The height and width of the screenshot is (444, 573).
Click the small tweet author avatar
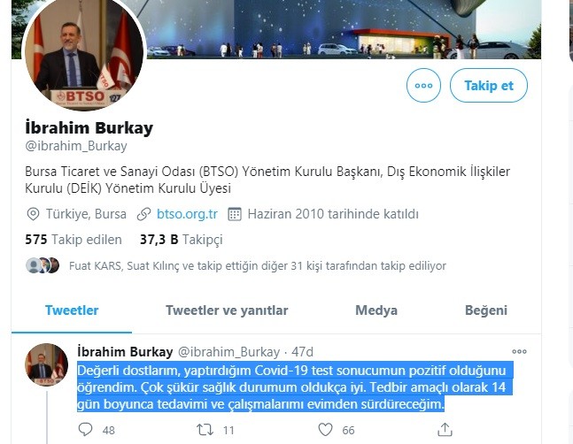tap(46, 364)
